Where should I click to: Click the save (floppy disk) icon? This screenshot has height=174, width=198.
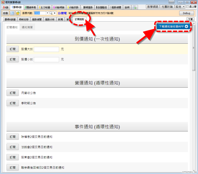tap(12, 13)
